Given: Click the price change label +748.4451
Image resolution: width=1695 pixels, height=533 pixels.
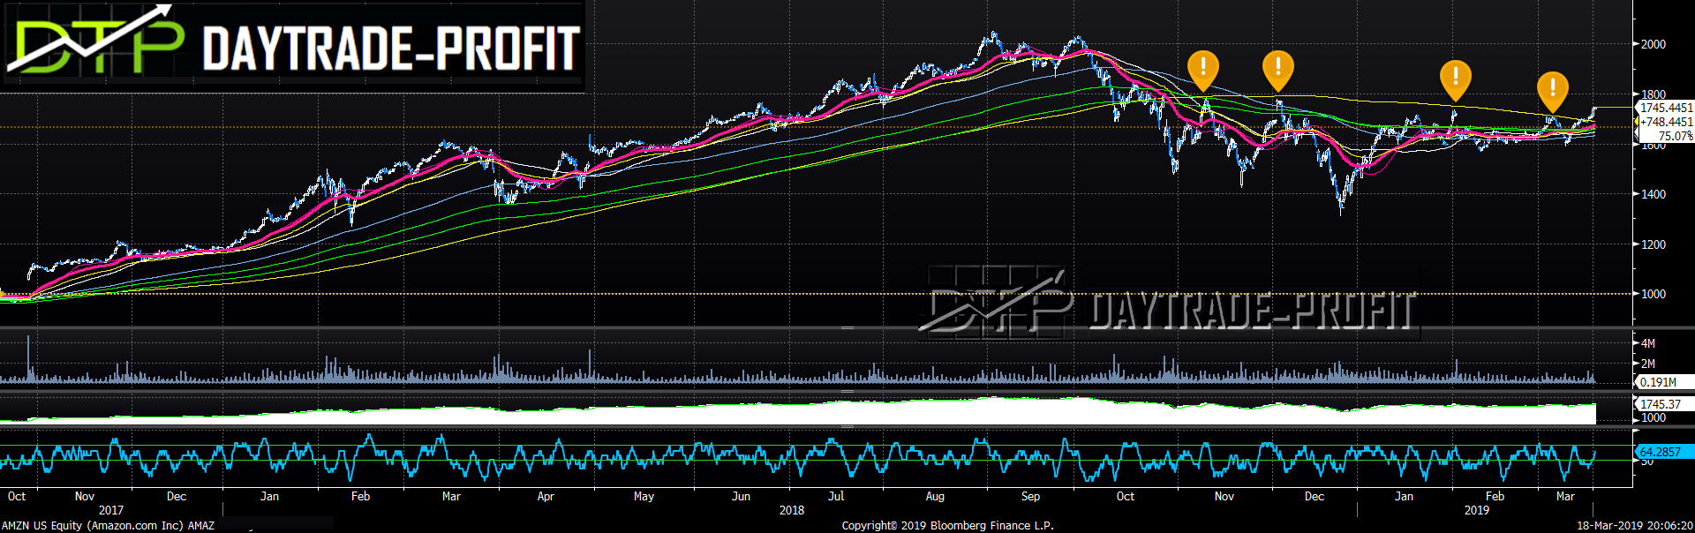Looking at the screenshot, I should point(1667,122).
